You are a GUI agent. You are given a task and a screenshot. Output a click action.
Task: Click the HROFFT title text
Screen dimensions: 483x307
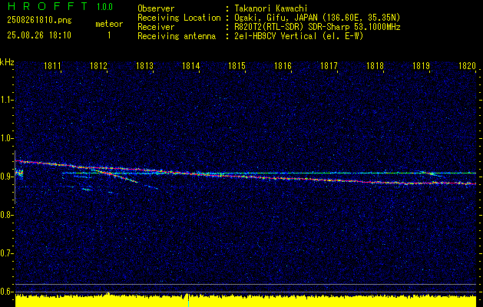(x=48, y=6)
